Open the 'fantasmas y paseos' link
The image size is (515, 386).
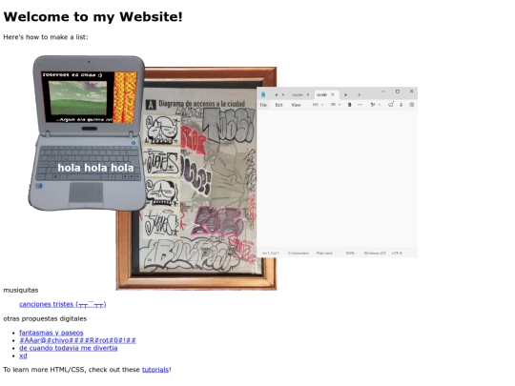click(51, 333)
